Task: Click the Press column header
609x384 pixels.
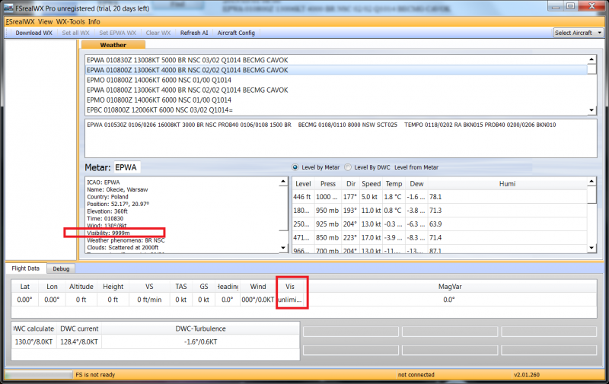Action: point(328,184)
